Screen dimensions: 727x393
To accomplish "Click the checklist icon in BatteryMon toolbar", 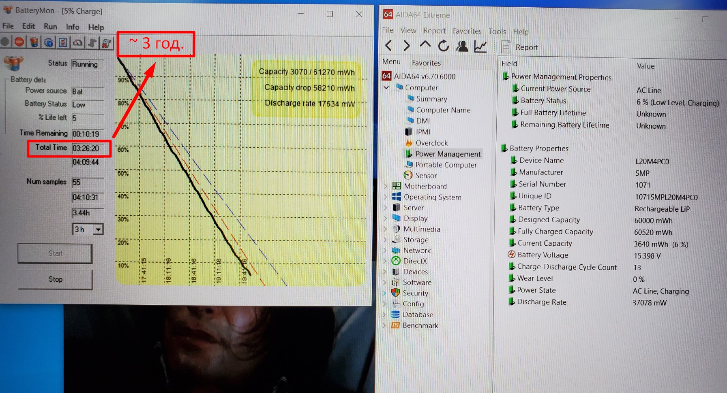I will tap(63, 42).
